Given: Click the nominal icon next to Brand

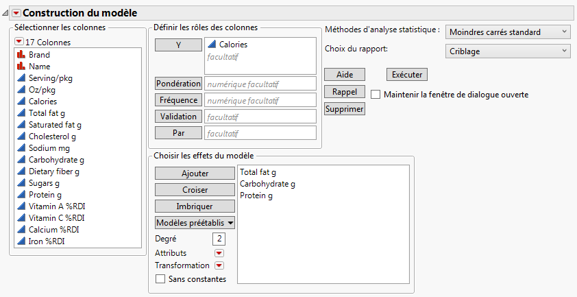Looking at the screenshot, I should pos(19,55).
